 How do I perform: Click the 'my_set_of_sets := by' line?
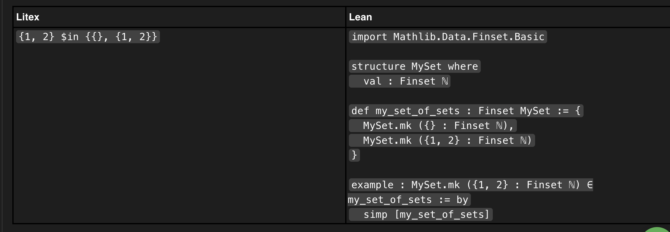tap(409, 200)
